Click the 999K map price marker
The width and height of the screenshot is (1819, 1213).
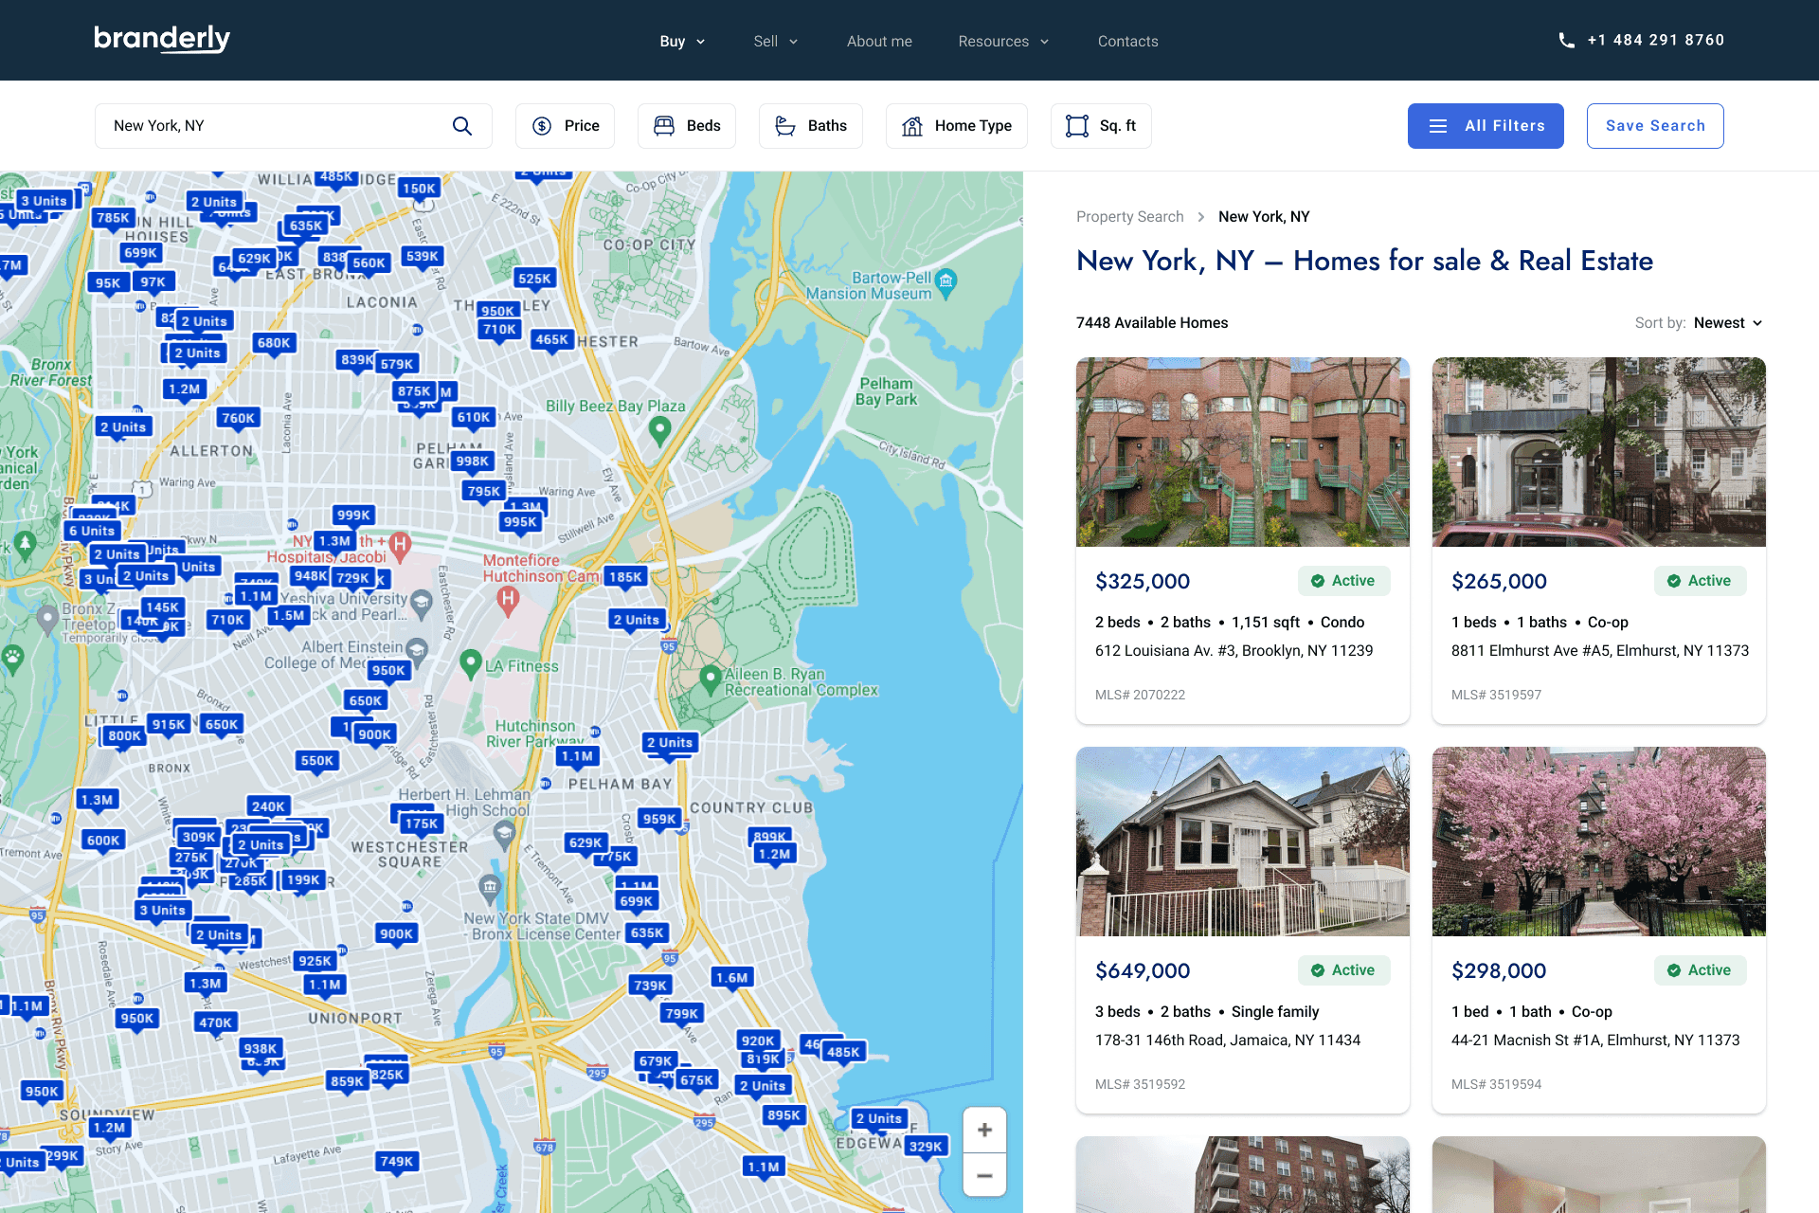pyautogui.click(x=353, y=515)
